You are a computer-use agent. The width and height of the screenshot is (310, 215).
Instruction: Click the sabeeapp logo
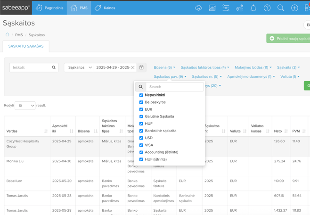(x=16, y=8)
